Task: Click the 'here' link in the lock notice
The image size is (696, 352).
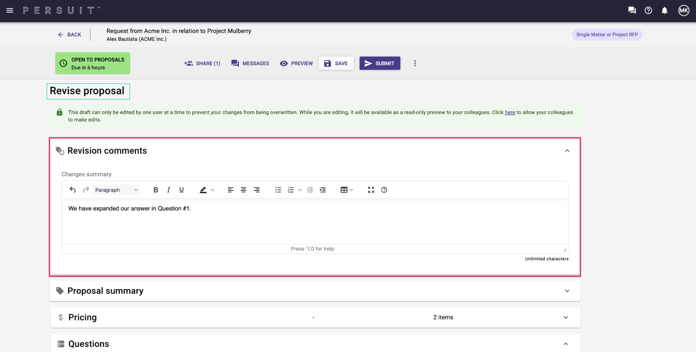Action: pos(509,112)
